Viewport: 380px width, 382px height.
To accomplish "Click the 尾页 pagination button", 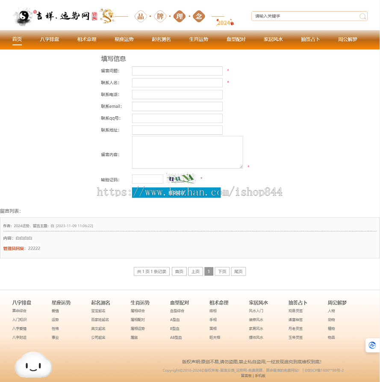I will coord(239,271).
